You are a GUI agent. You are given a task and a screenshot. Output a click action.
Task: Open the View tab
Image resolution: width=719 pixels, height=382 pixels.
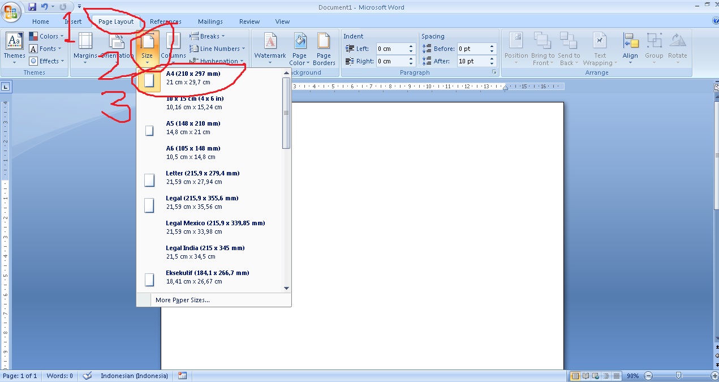[282, 22]
